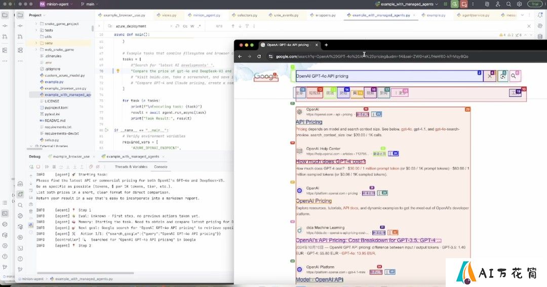This screenshot has width=547, height=287.
Task: Stop the debug process in Debug toolbar
Action: (38, 167)
